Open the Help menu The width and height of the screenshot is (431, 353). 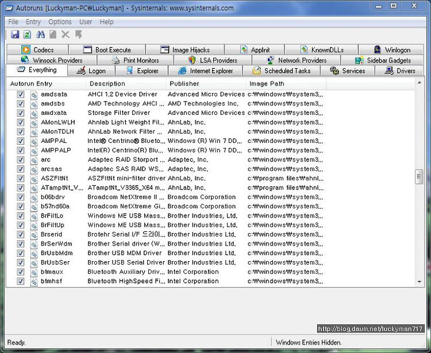coord(107,22)
